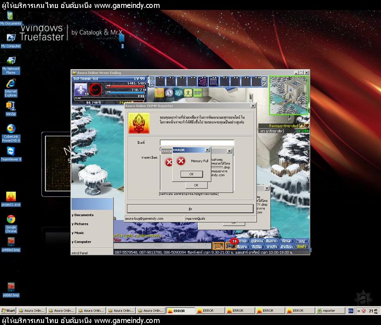This screenshot has width=381, height=325.
Task: Click the orange chat bubble icon
Action: [218, 246]
